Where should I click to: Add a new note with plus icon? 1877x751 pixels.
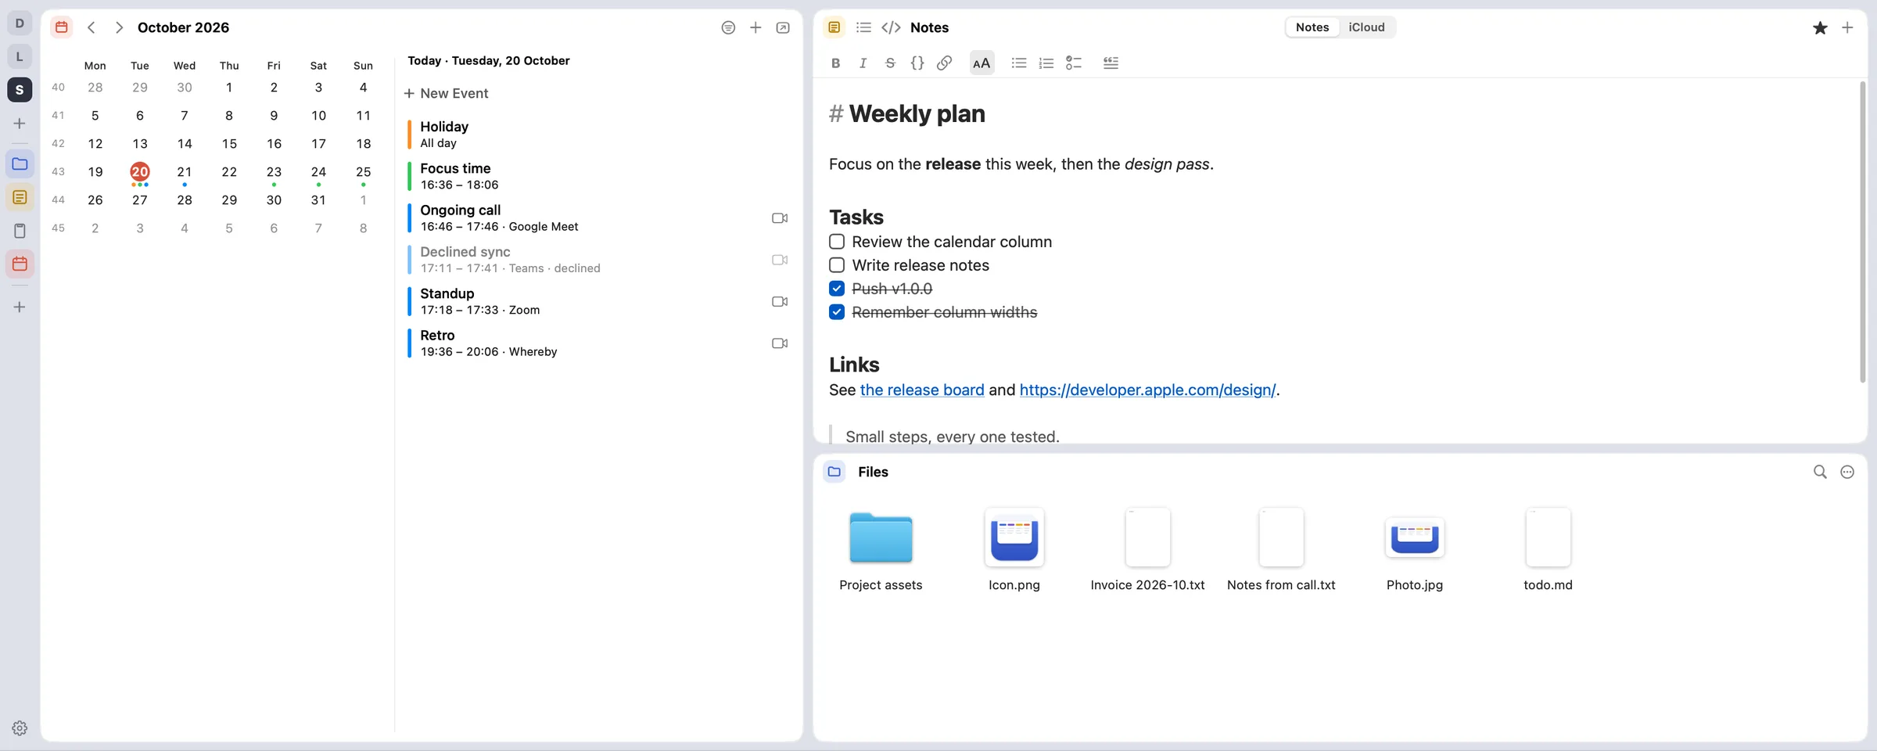tap(1847, 27)
